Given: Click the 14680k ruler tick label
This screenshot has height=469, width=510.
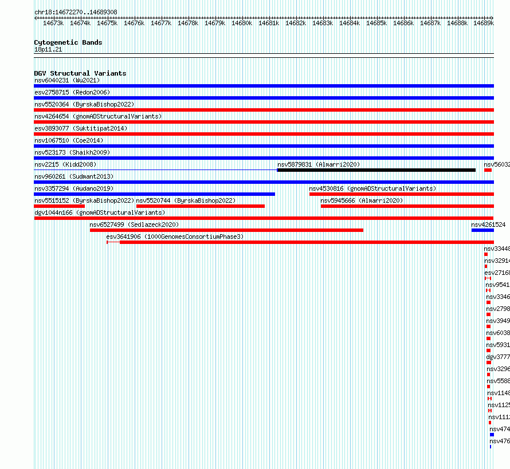Looking at the screenshot, I should pyautogui.click(x=242, y=23).
